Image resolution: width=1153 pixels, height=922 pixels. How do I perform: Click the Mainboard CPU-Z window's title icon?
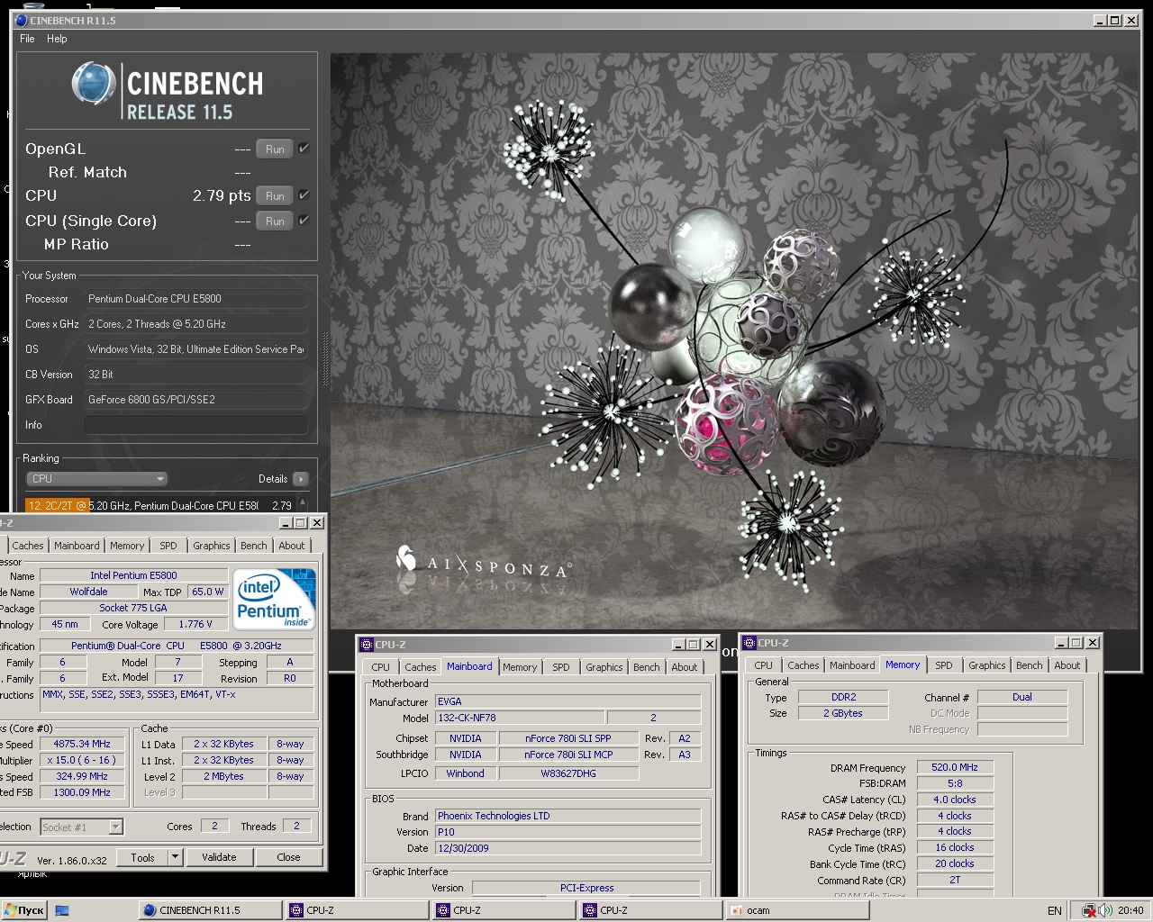click(x=367, y=645)
